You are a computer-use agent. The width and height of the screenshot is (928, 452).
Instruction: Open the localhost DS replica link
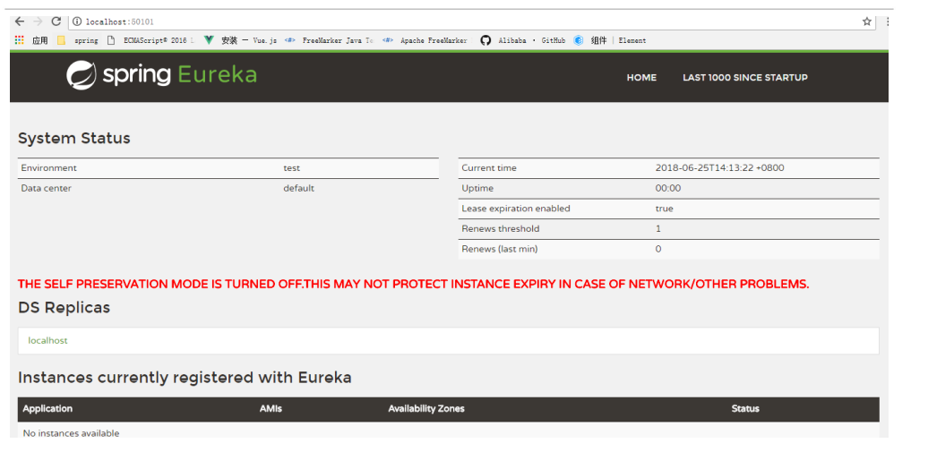pyautogui.click(x=48, y=341)
